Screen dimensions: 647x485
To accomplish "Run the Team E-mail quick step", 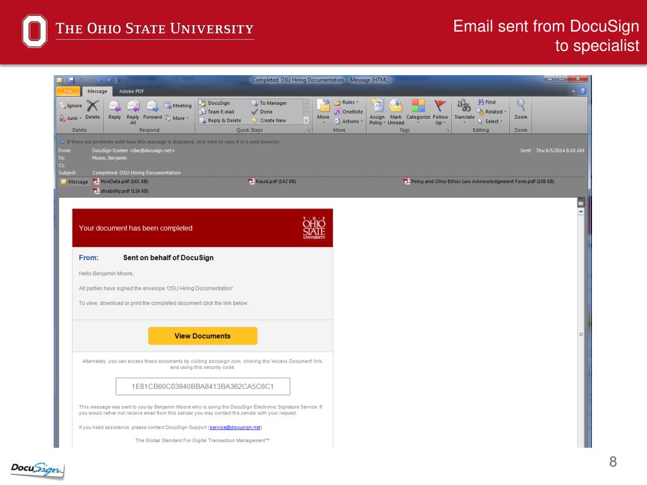I will (x=217, y=112).
